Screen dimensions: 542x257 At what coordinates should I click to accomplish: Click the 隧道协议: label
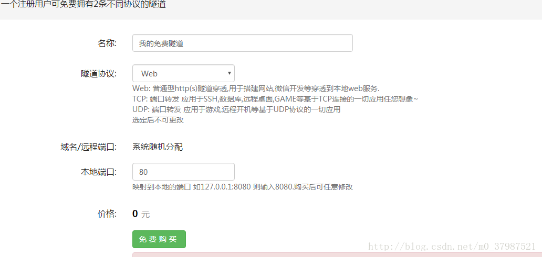(x=99, y=74)
